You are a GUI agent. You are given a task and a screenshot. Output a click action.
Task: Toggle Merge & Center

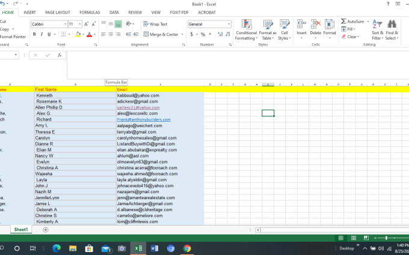(x=161, y=34)
